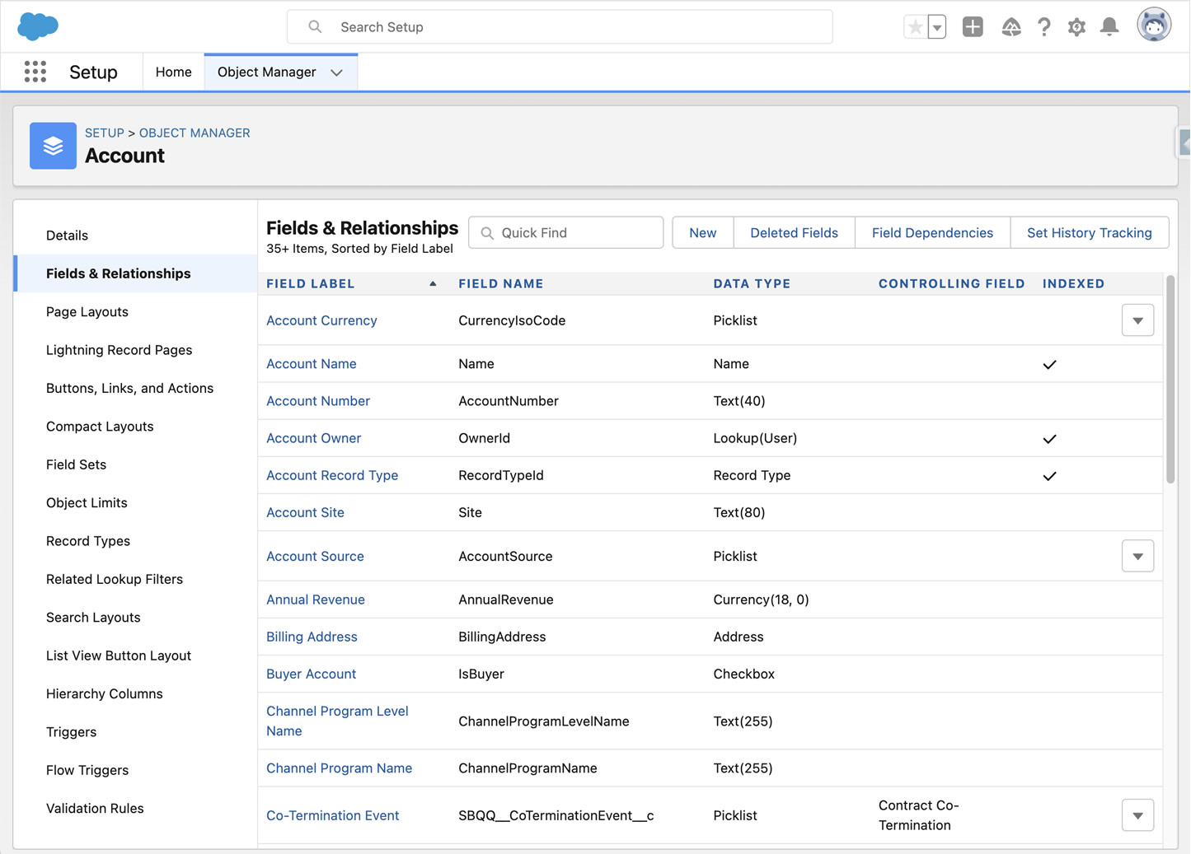Click the Salesforce cloud logo
The width and height of the screenshot is (1191, 854).
pyautogui.click(x=38, y=26)
